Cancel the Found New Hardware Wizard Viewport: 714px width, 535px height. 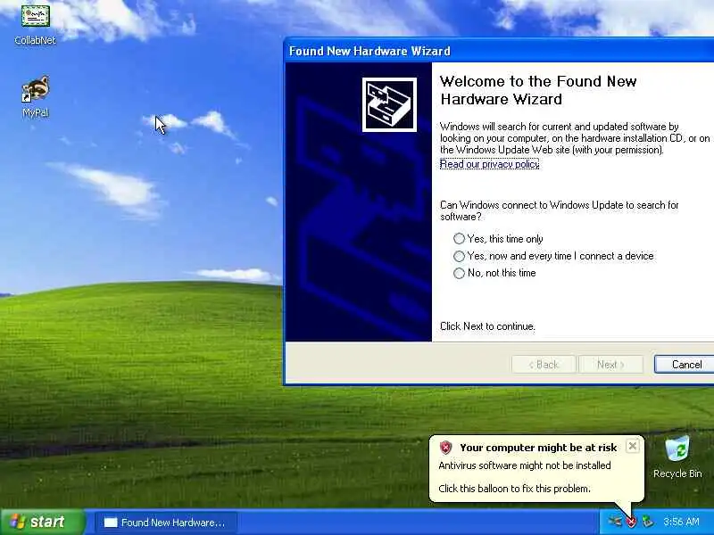click(x=685, y=365)
